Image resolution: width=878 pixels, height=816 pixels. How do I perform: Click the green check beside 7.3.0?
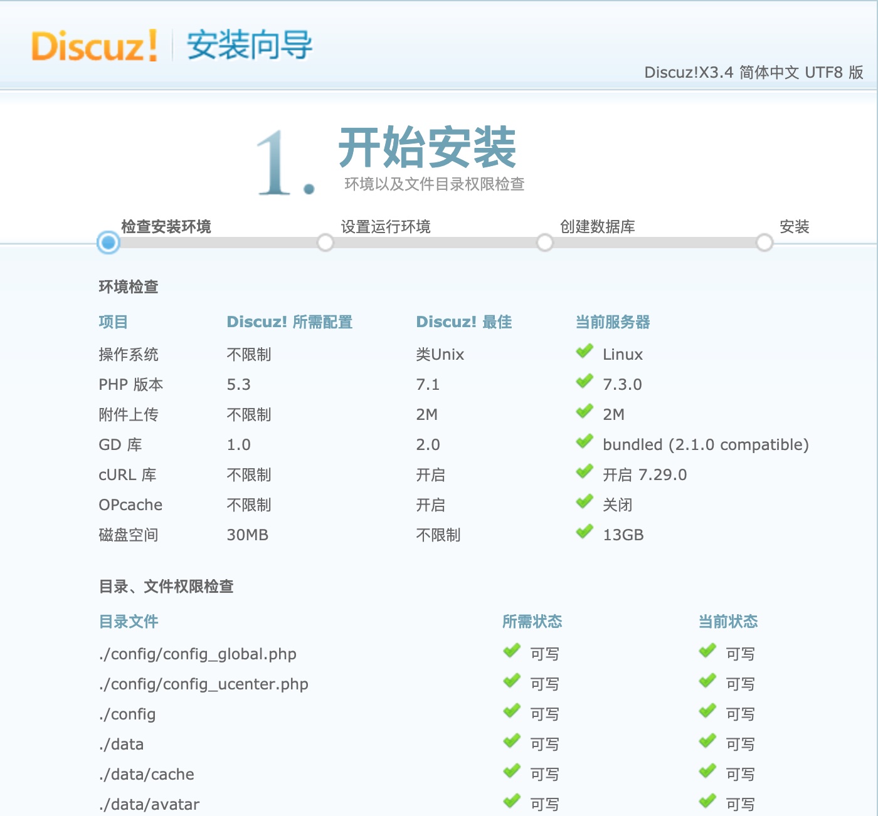[584, 382]
